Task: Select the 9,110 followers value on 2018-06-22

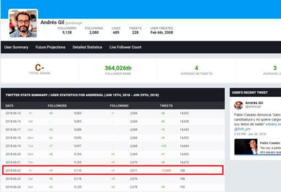Action: tap(78, 171)
